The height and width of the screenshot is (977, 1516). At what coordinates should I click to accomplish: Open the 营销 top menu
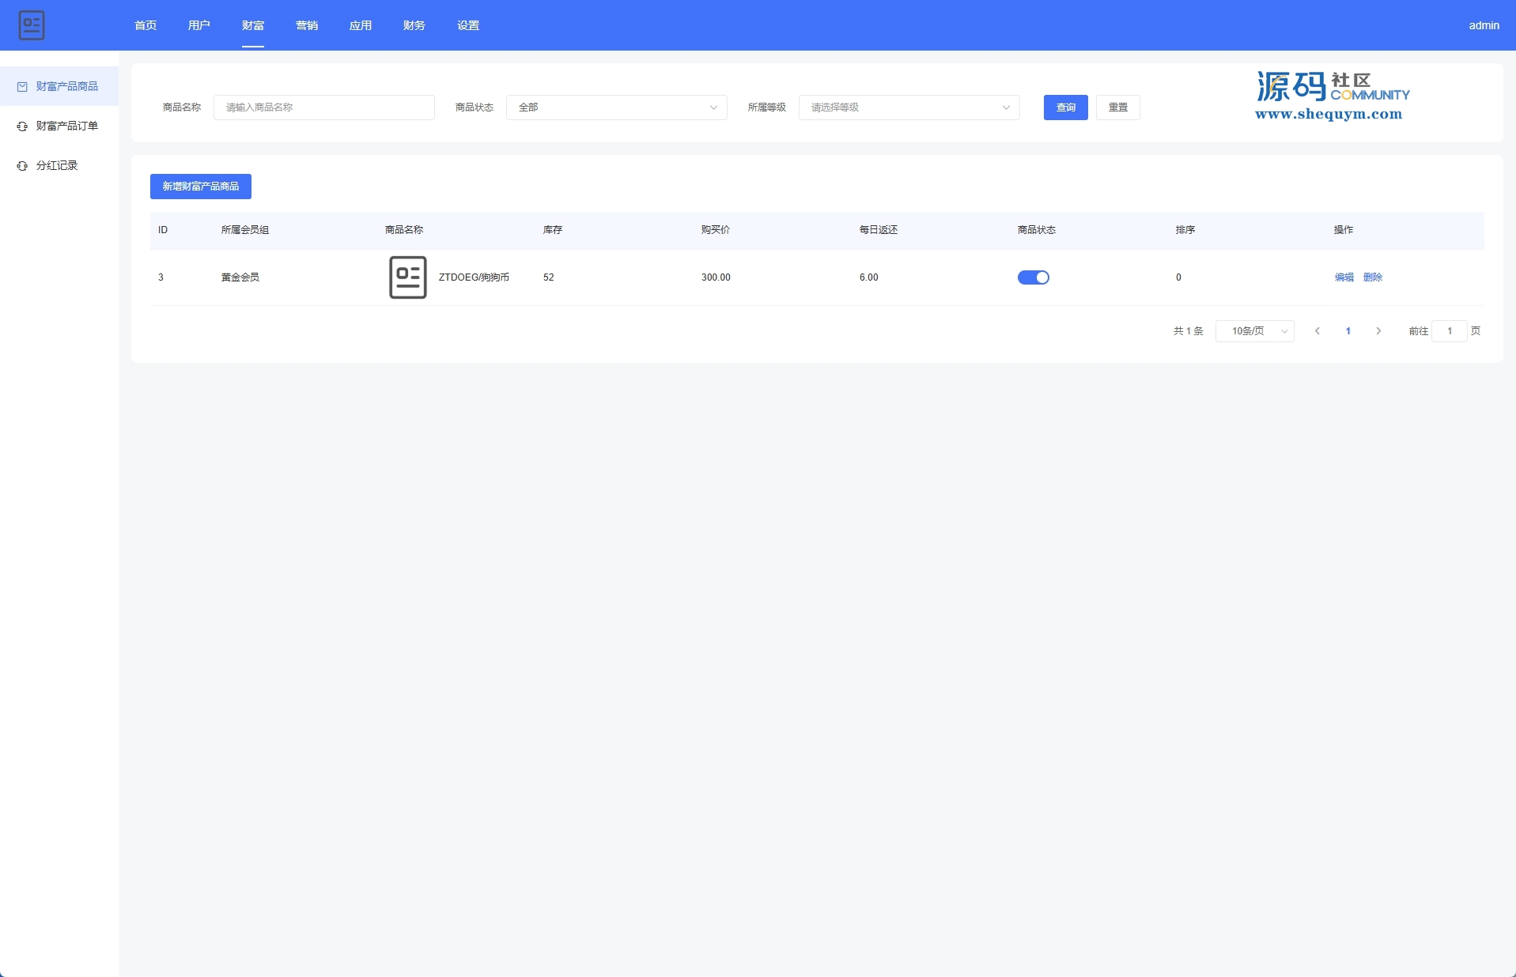click(307, 25)
